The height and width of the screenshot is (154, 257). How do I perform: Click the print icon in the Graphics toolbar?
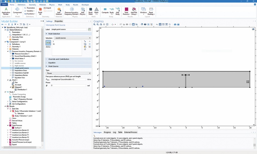[x=178, y=24]
